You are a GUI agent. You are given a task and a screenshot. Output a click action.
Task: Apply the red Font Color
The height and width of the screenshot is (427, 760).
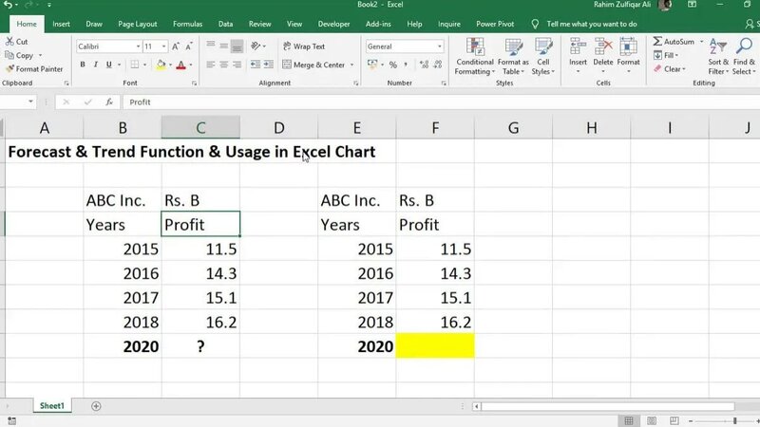pyautogui.click(x=181, y=65)
